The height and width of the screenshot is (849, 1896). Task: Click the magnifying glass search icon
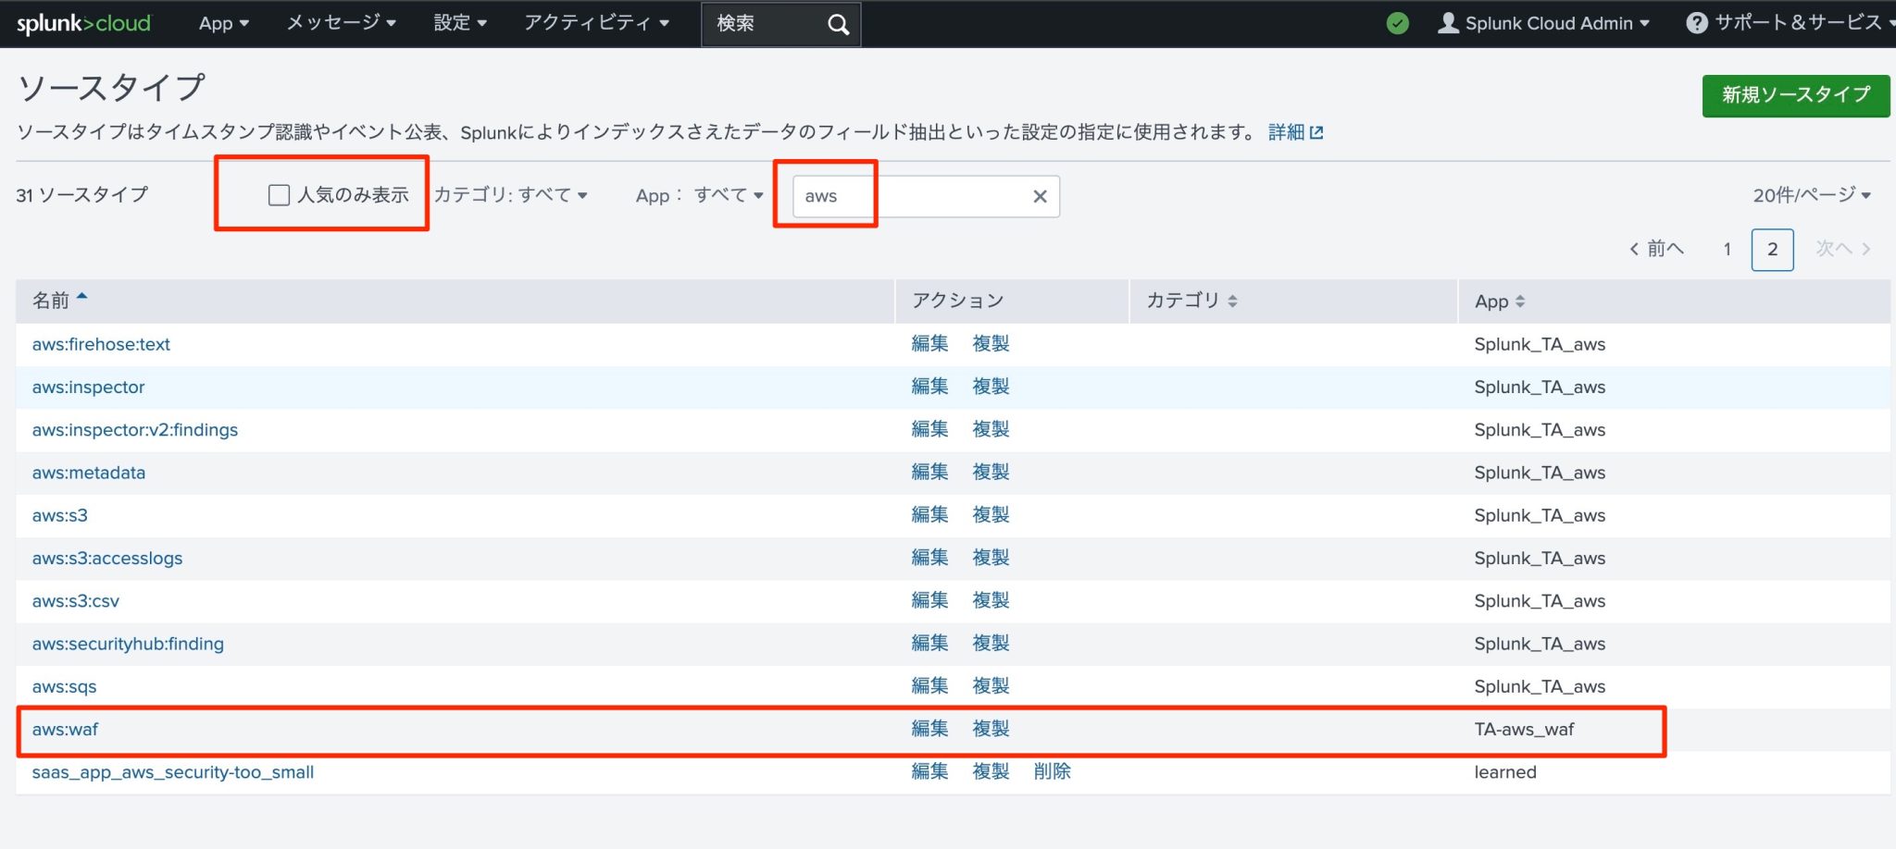pyautogui.click(x=836, y=23)
